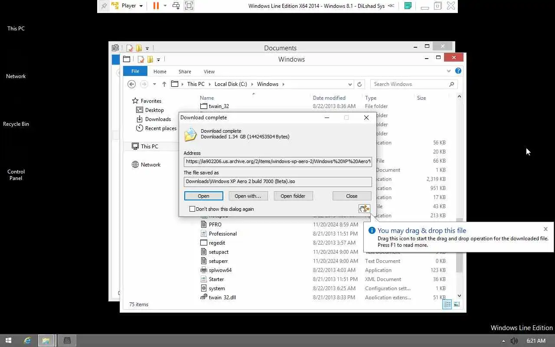Click the Properties icon in Windows window title bar
555x347 pixels.
click(x=141, y=59)
